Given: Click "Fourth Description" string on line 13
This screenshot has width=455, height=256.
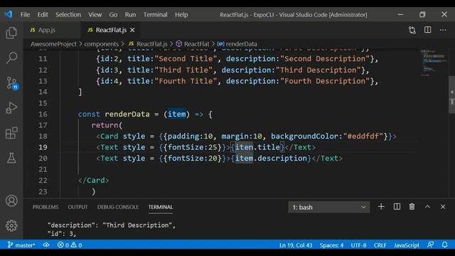Looking at the screenshot, I should (x=325, y=81).
